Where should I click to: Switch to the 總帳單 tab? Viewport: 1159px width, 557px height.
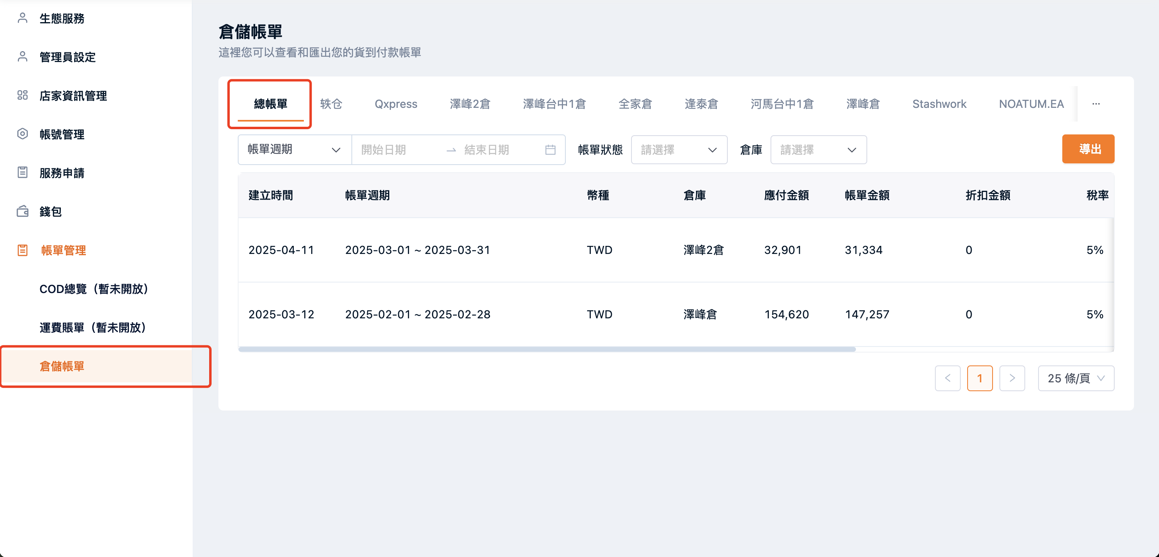click(270, 104)
